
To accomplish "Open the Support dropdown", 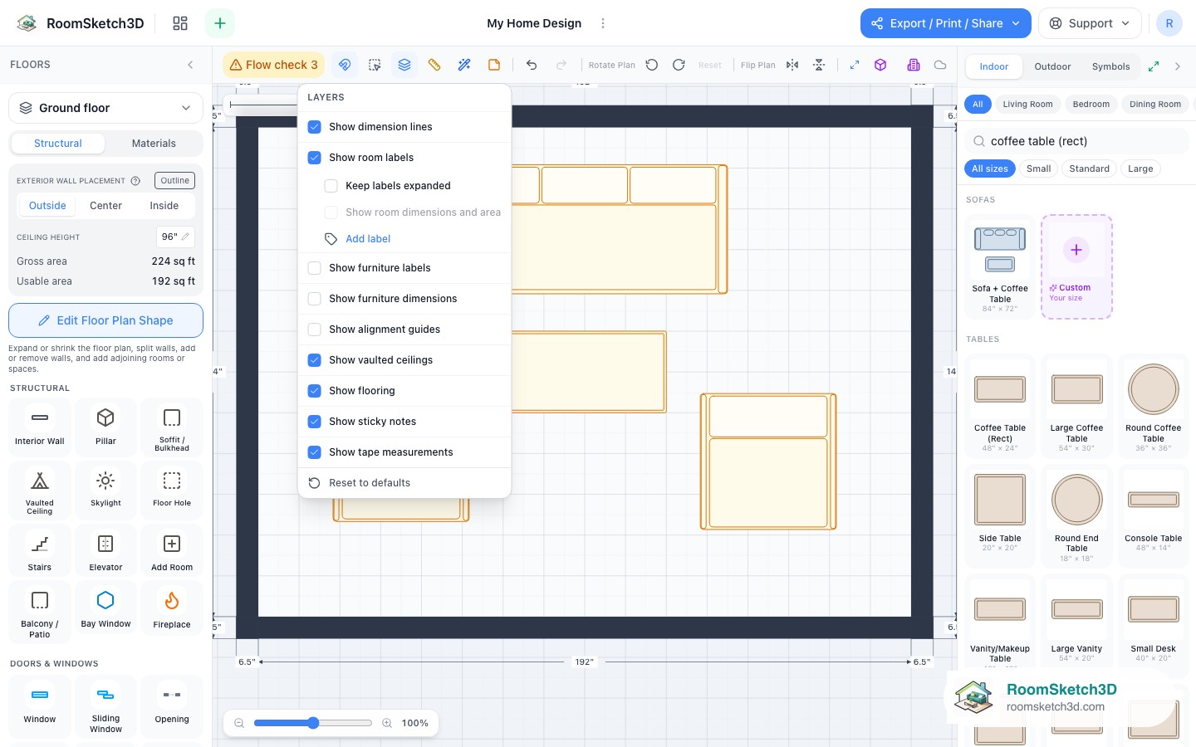I will point(1090,23).
